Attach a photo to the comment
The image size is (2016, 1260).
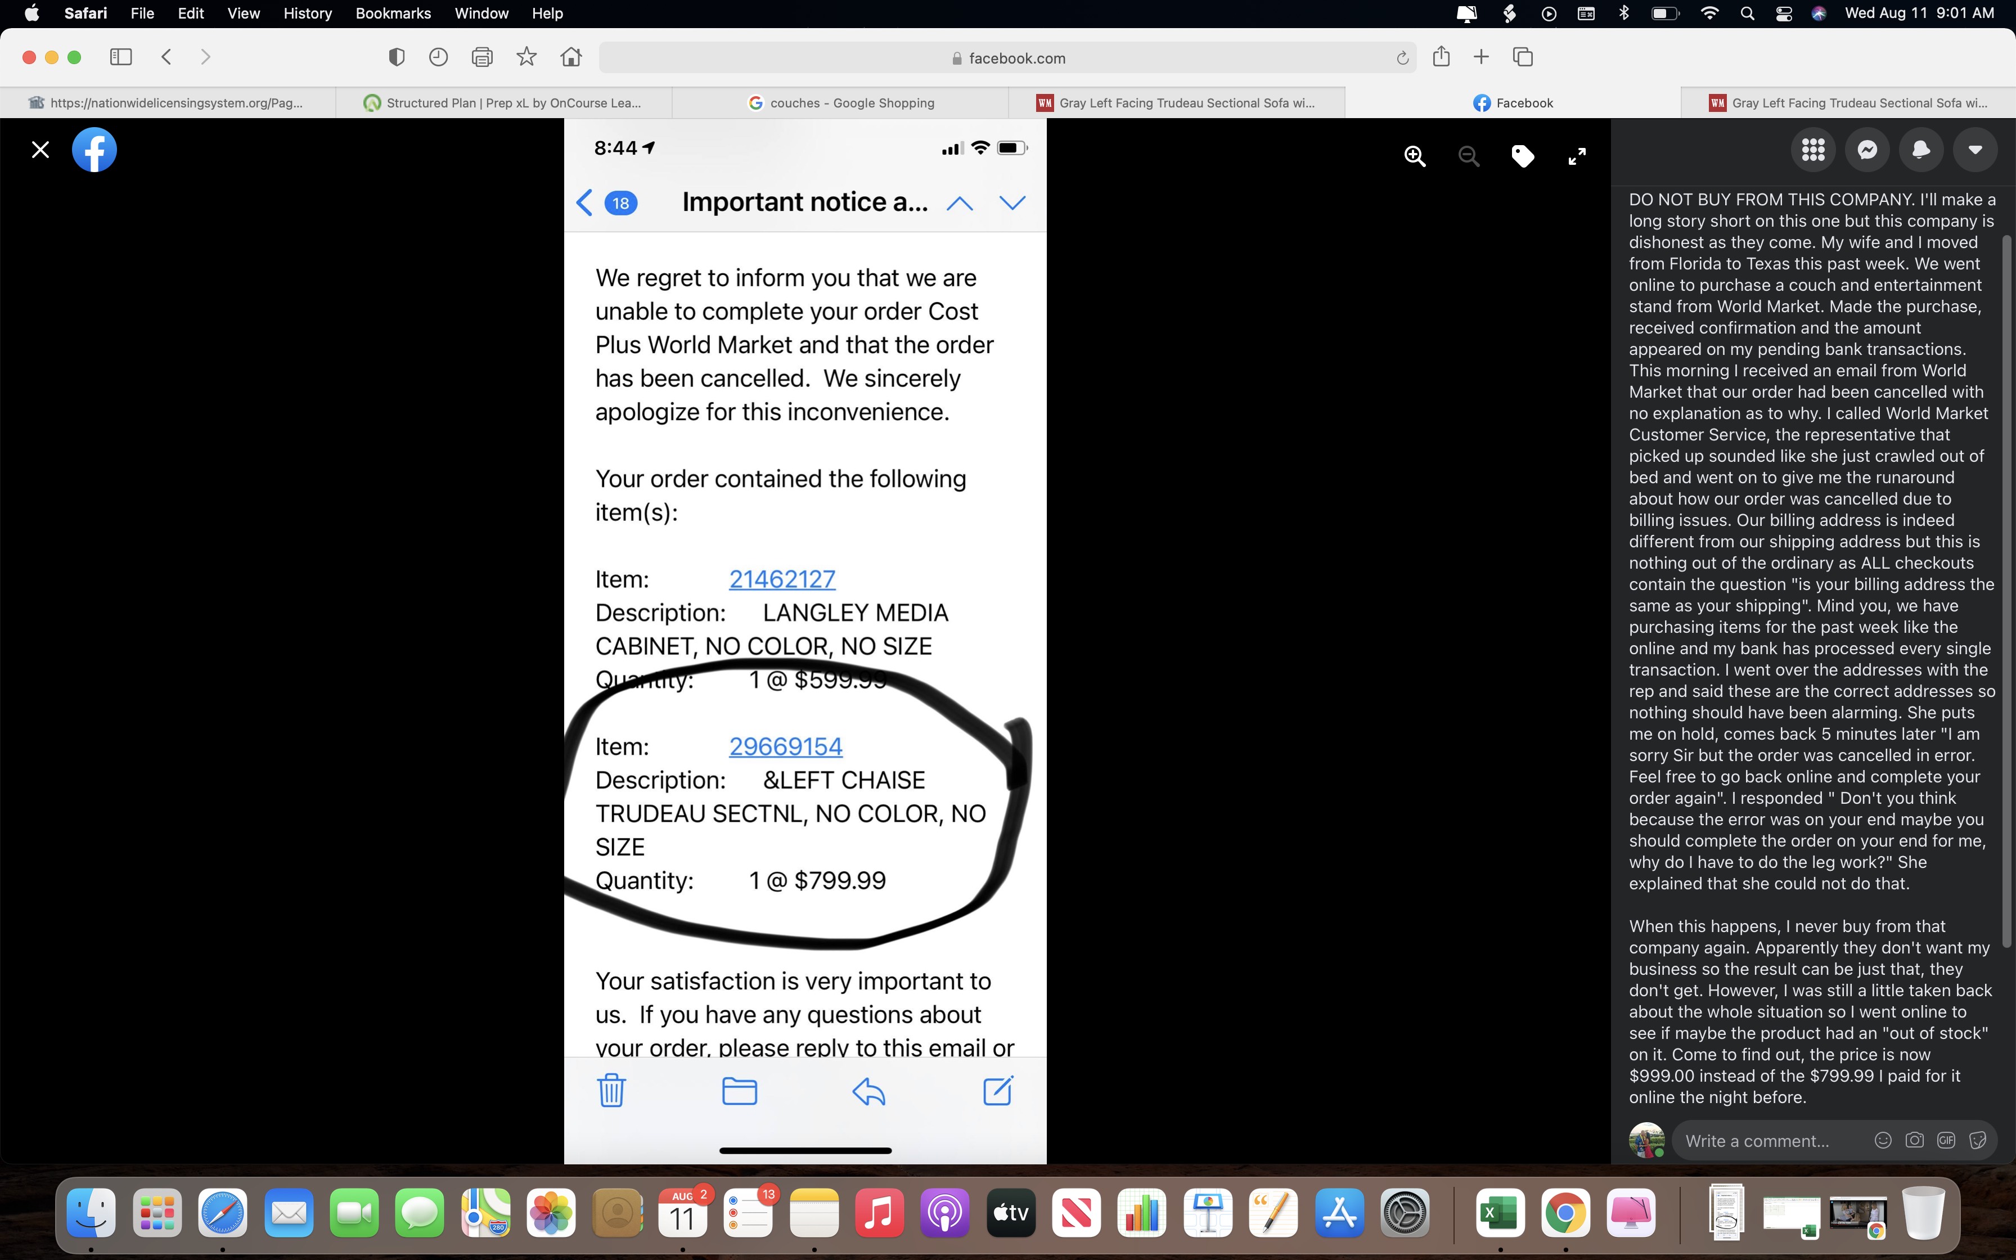click(1914, 1140)
